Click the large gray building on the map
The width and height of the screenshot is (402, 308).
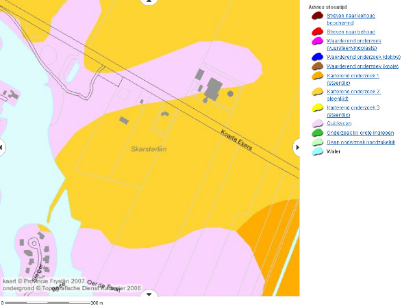[x=213, y=90]
